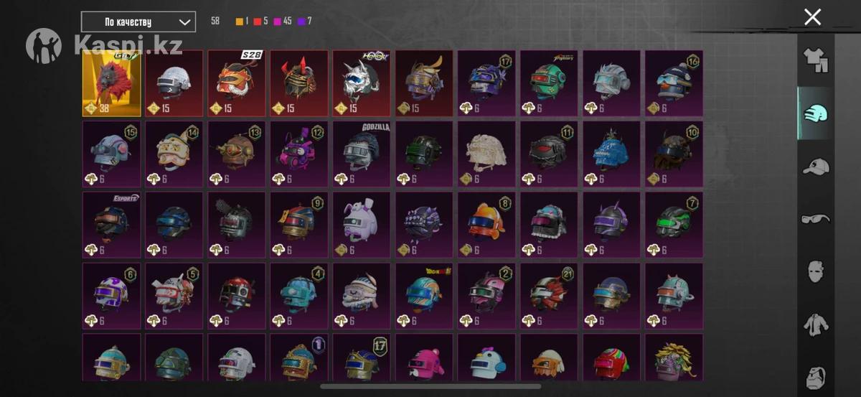
Task: Close the inventory with the X
Action: pos(812,17)
